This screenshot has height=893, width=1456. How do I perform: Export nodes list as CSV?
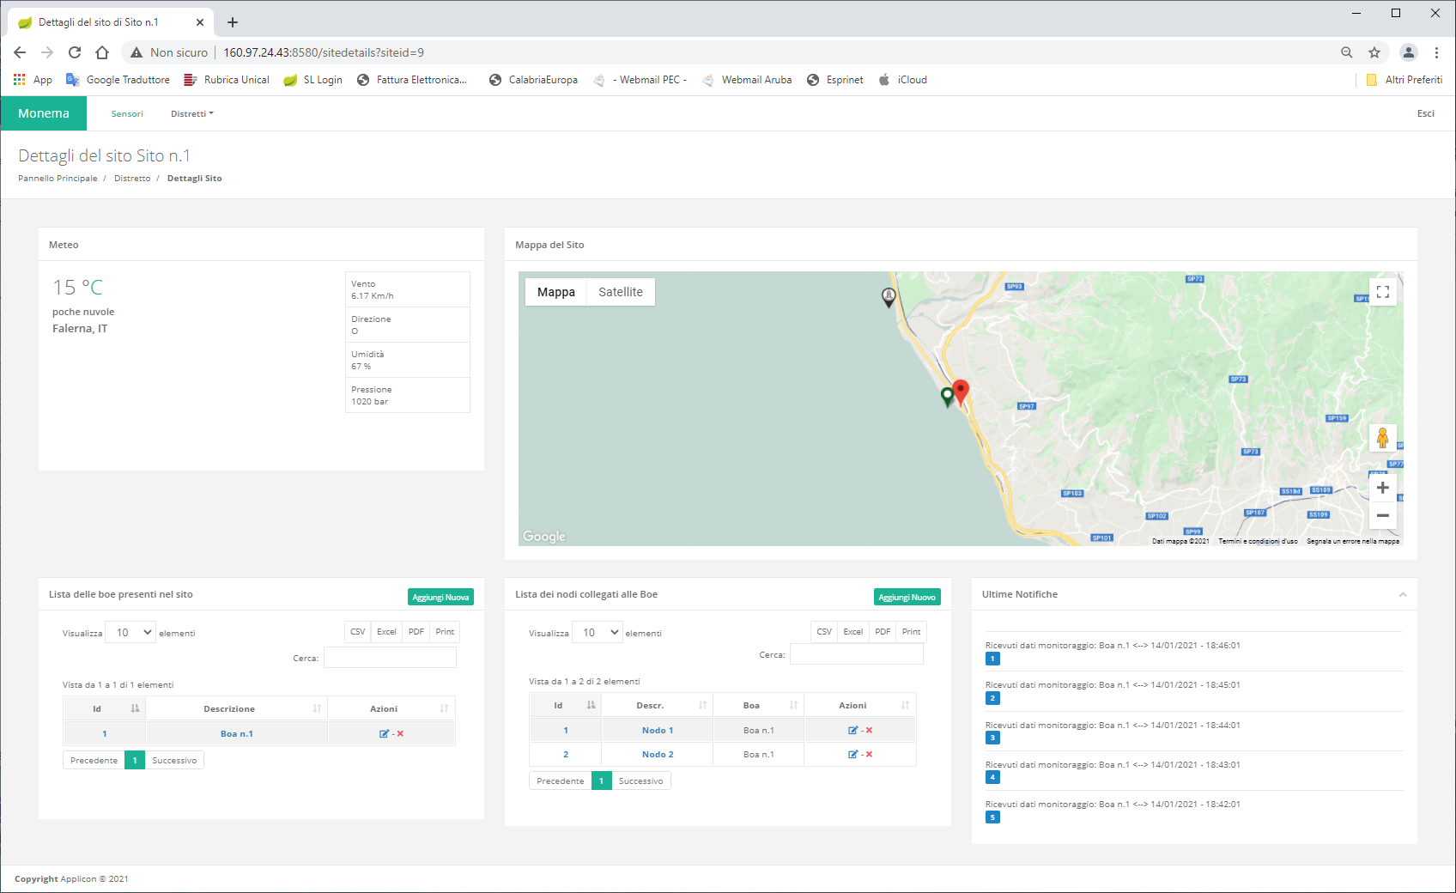coord(823,632)
